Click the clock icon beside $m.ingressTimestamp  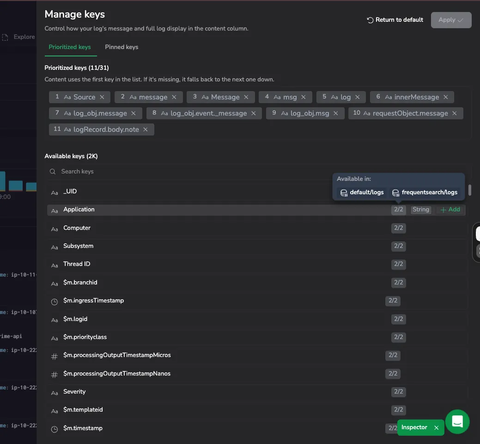click(x=54, y=302)
